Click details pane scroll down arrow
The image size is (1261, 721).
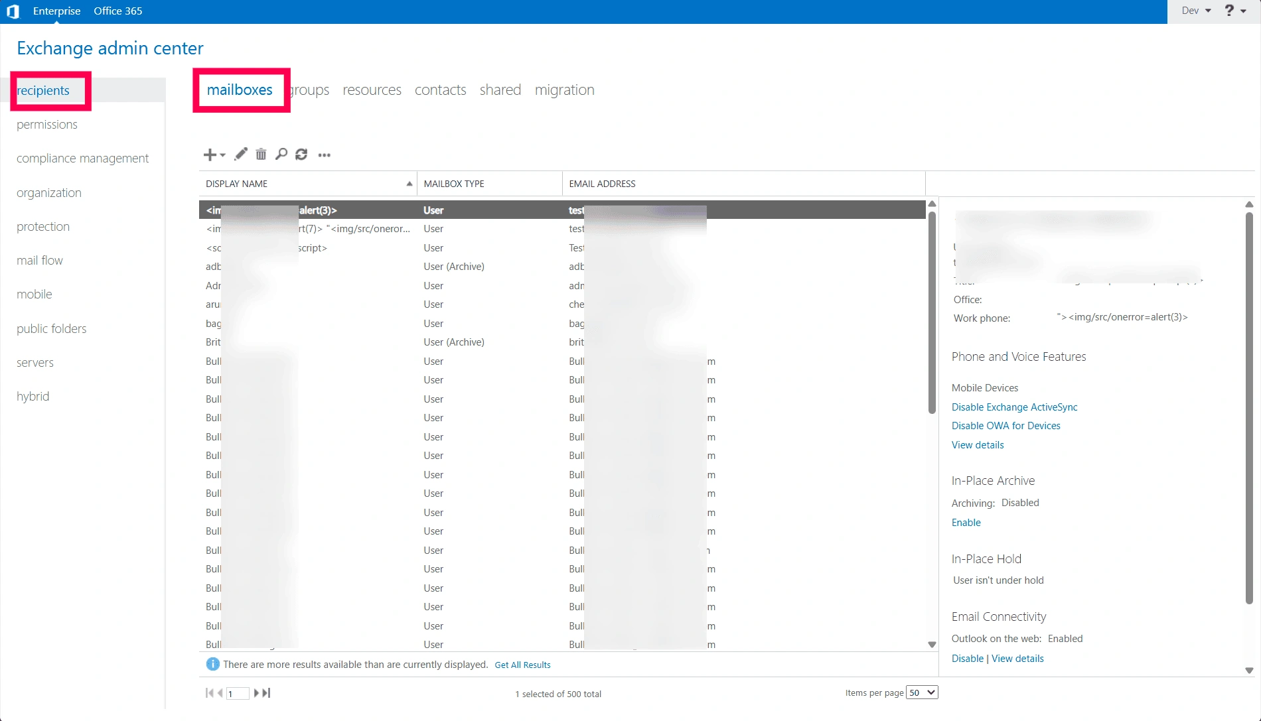click(1249, 671)
